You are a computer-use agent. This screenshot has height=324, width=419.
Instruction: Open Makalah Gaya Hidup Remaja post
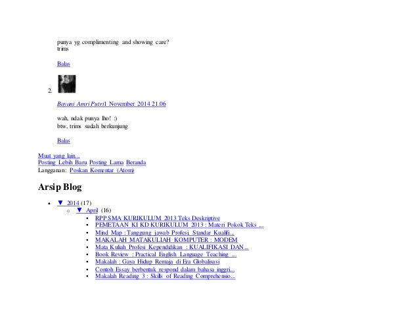[158, 262]
